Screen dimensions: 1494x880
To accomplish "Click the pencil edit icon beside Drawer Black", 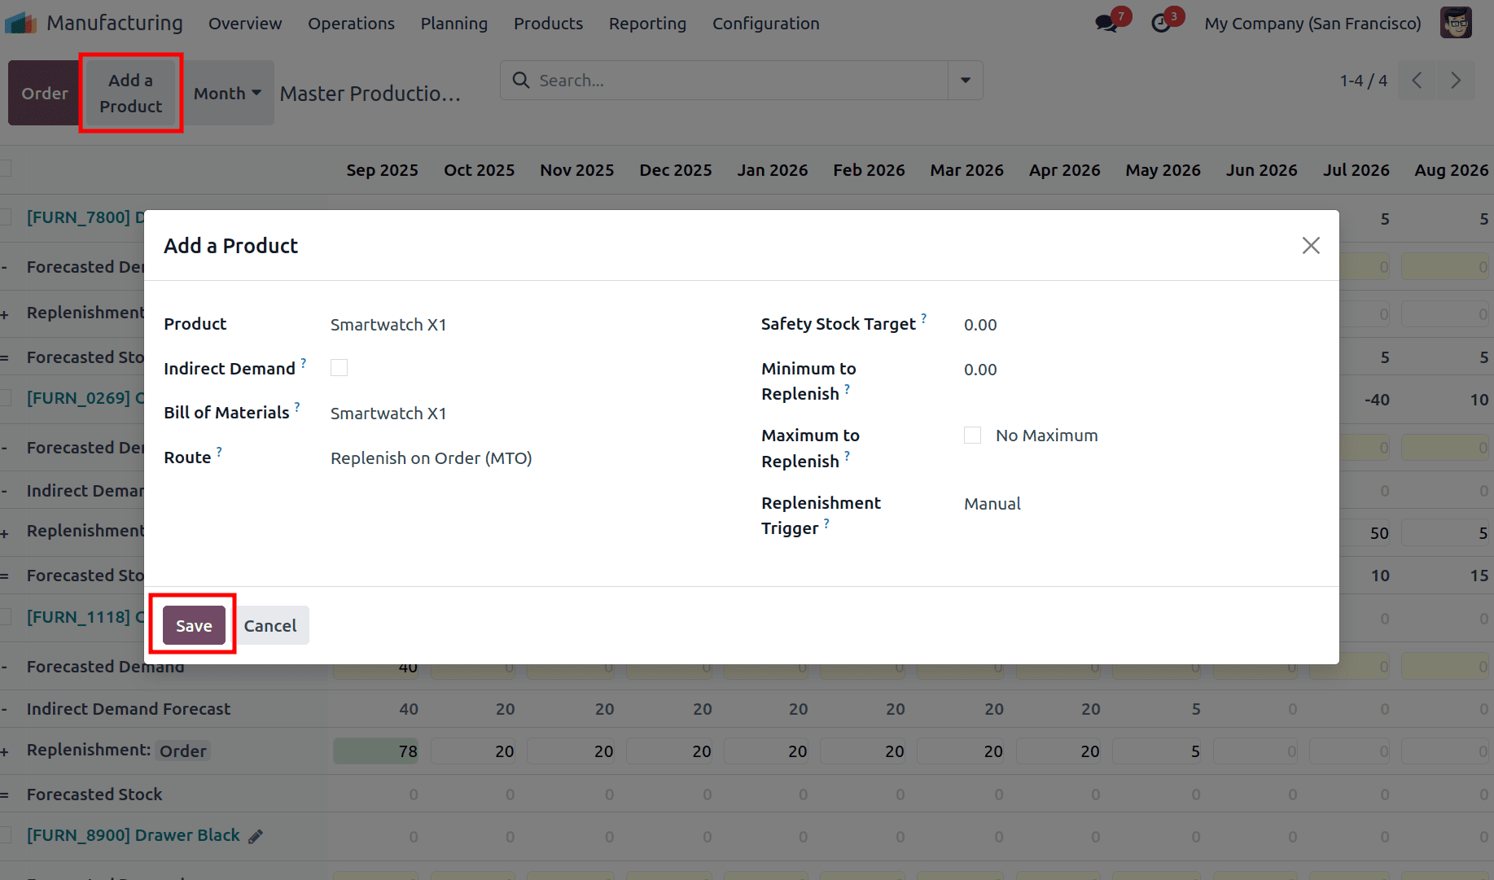I will pyautogui.click(x=256, y=836).
